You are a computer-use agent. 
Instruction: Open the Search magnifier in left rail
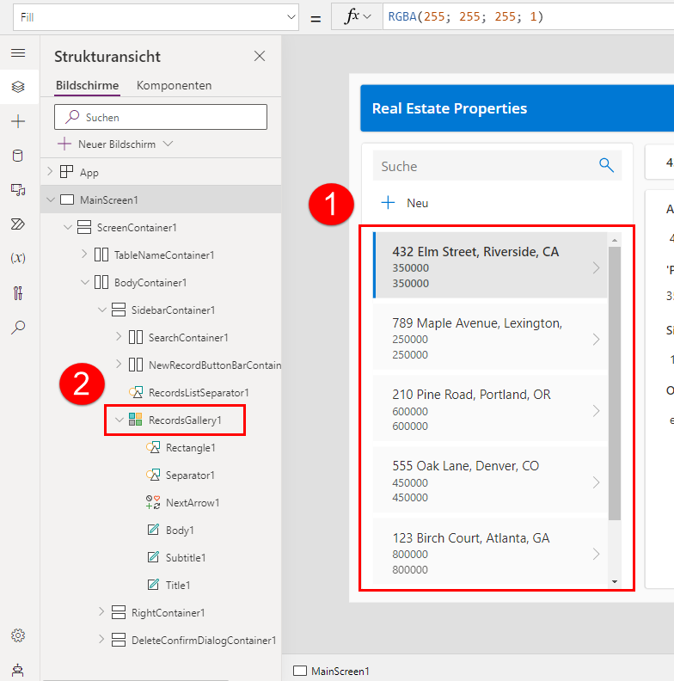coord(18,327)
